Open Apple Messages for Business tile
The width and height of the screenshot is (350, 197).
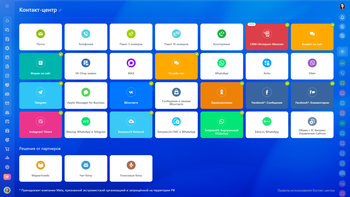click(86, 96)
